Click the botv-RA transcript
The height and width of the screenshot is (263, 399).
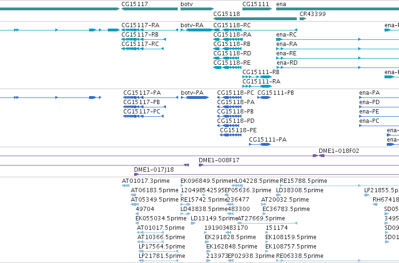(x=196, y=30)
